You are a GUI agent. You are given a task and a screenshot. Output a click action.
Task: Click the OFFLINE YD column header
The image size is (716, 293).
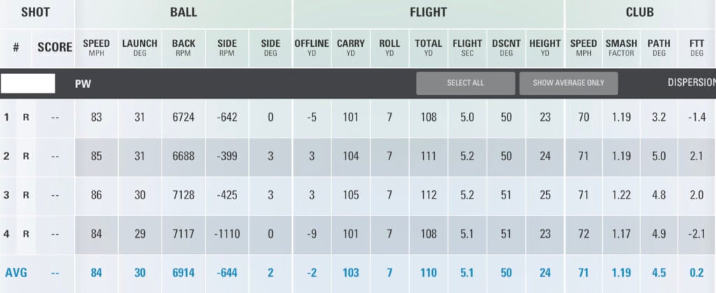tap(311, 47)
